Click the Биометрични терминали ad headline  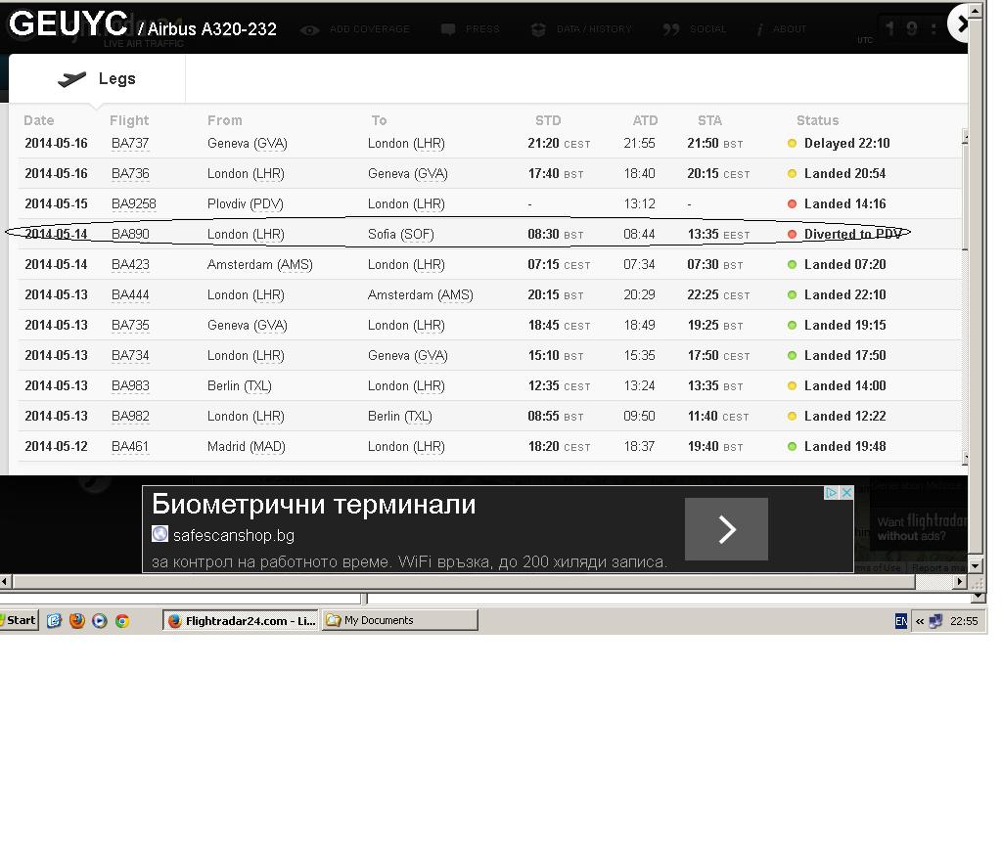click(314, 505)
